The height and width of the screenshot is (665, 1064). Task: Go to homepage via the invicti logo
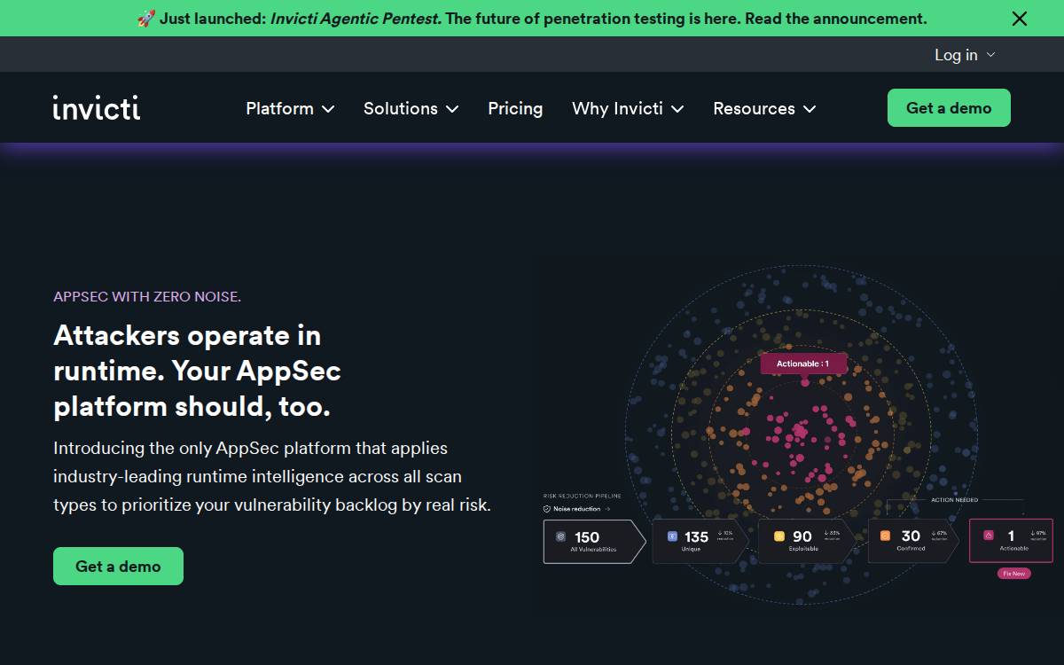[x=97, y=107]
